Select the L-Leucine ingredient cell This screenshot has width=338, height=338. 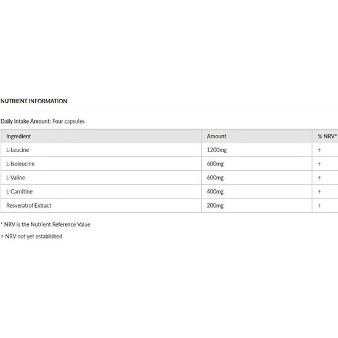pyautogui.click(x=101, y=150)
